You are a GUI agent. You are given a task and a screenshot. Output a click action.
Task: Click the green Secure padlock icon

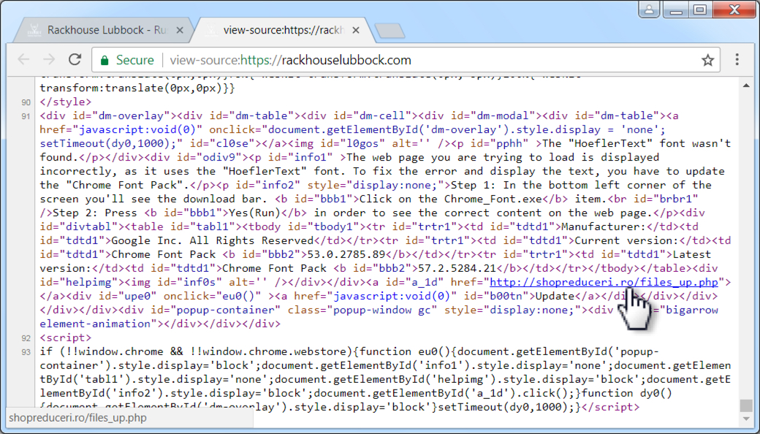tap(104, 60)
